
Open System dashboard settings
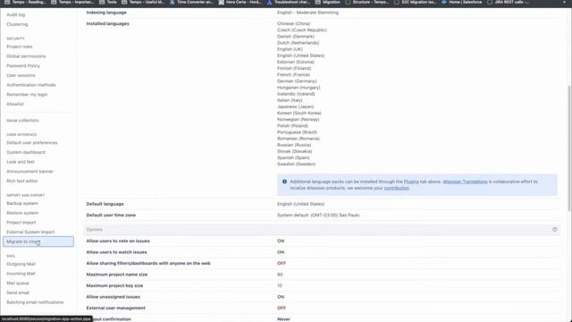(x=26, y=152)
